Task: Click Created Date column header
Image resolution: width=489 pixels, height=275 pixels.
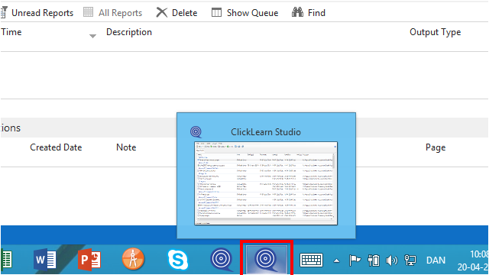Action: click(x=56, y=147)
